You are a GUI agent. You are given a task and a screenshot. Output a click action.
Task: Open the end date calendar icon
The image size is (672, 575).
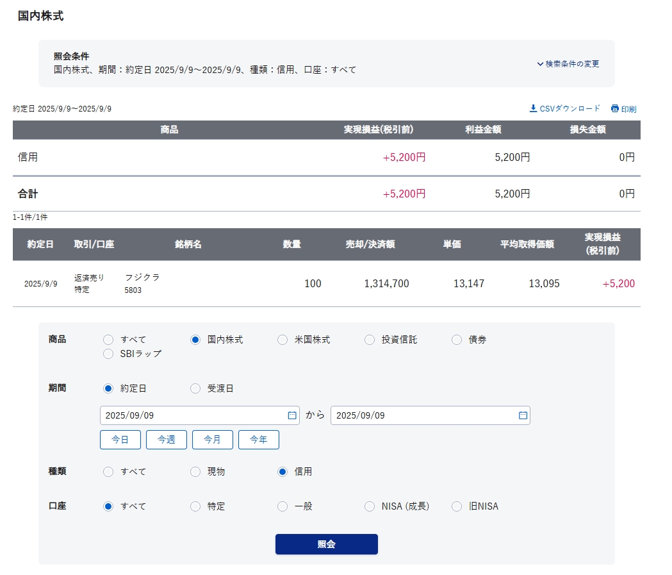coord(523,415)
